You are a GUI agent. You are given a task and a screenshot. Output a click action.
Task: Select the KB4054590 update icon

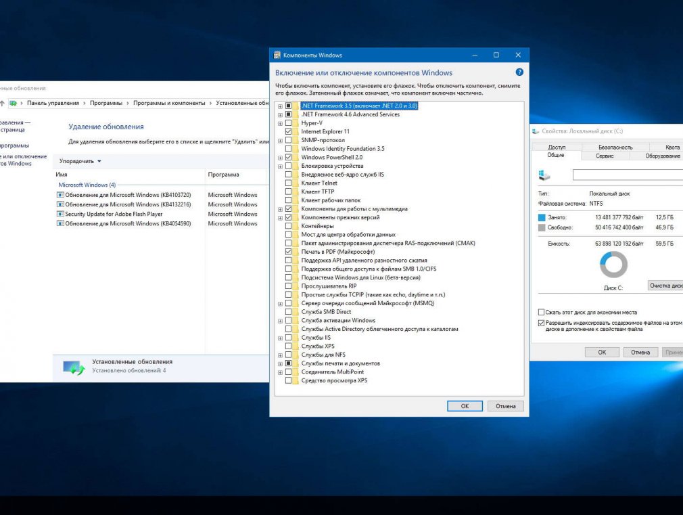[61, 224]
